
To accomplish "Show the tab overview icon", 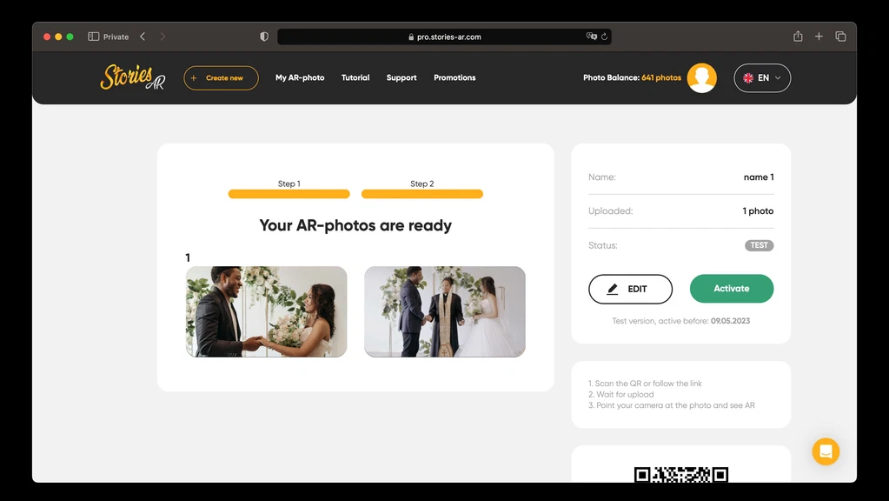I will pyautogui.click(x=840, y=37).
